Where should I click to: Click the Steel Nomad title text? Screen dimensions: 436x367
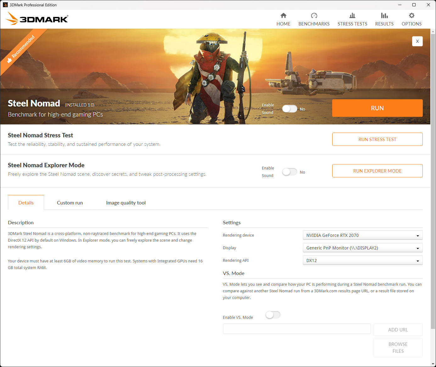pos(34,103)
